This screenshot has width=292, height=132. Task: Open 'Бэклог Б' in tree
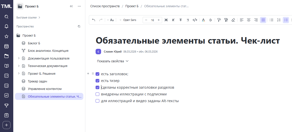[x=34, y=43]
